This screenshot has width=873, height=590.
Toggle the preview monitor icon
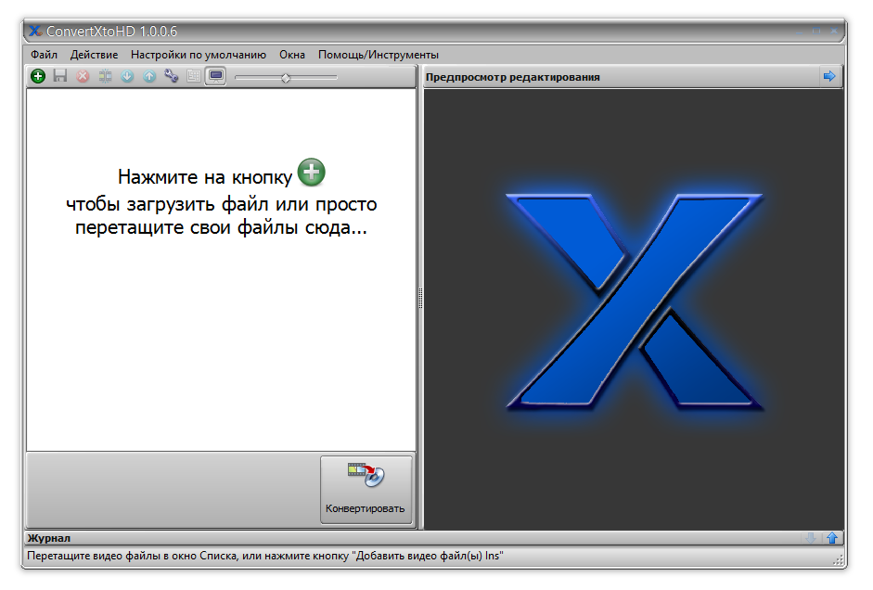[x=216, y=76]
